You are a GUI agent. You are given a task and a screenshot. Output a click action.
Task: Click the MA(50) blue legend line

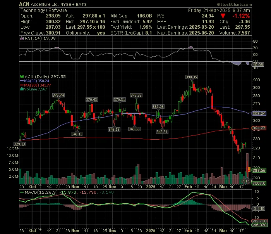click(22, 81)
